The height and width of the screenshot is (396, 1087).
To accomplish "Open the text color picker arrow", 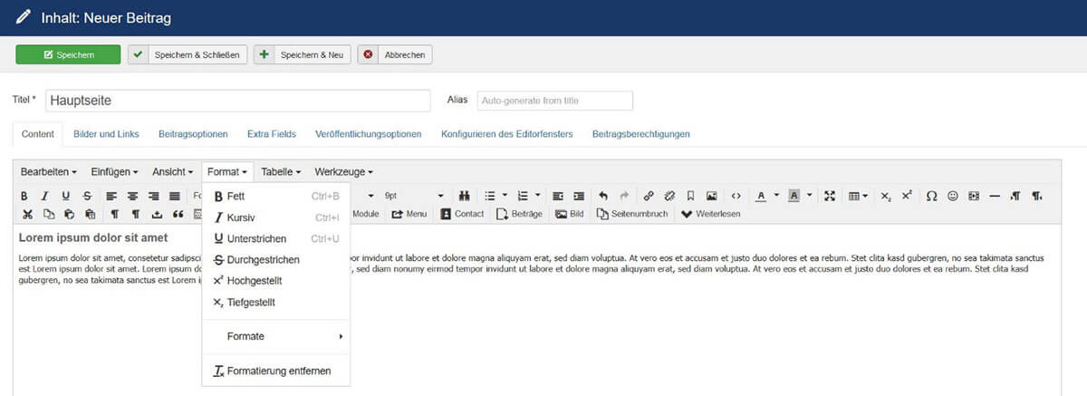I will pos(776,196).
